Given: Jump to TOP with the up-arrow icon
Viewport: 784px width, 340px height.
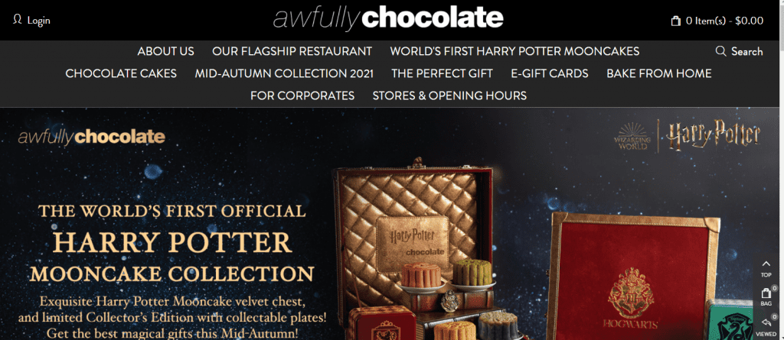Looking at the screenshot, I should tap(766, 268).
